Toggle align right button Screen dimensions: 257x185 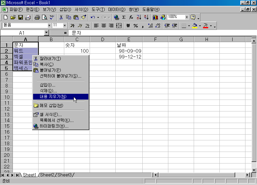(x=111, y=26)
